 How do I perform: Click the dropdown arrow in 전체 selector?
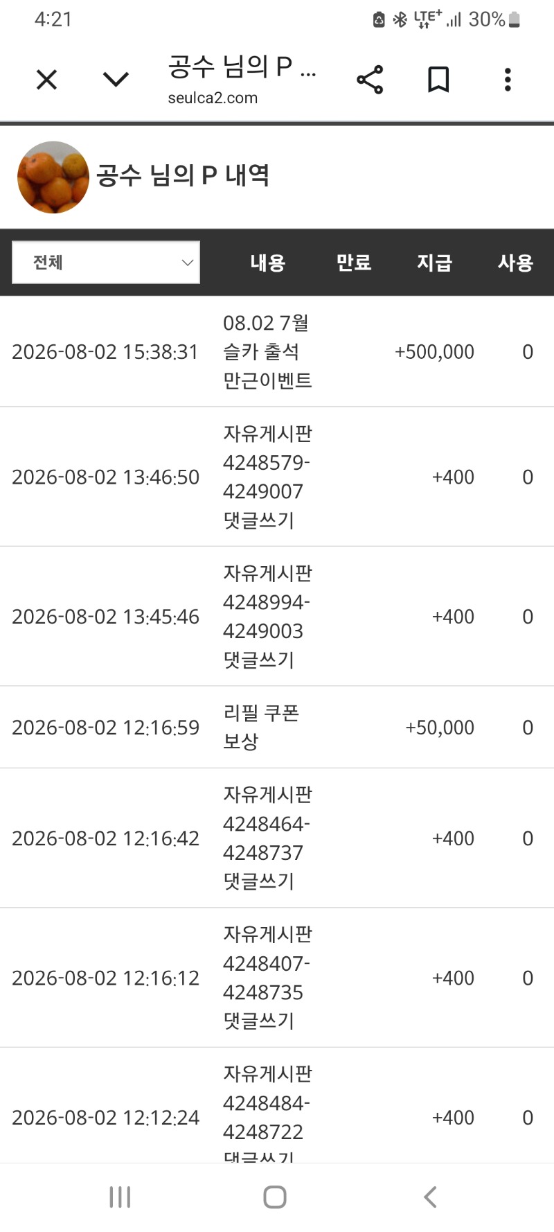187,263
